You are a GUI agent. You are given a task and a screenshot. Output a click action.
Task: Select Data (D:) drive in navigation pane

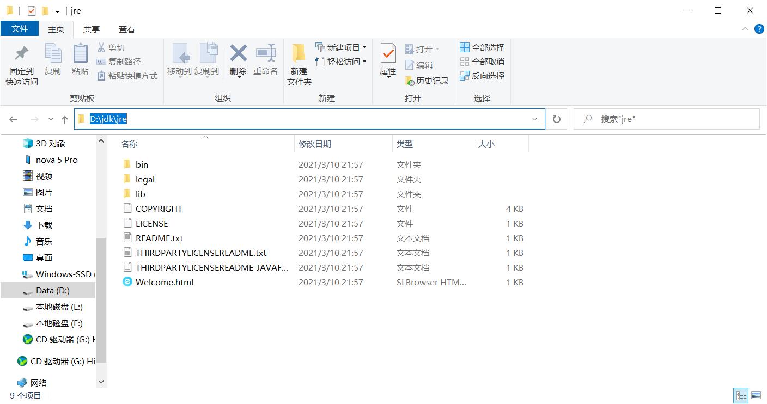48,291
